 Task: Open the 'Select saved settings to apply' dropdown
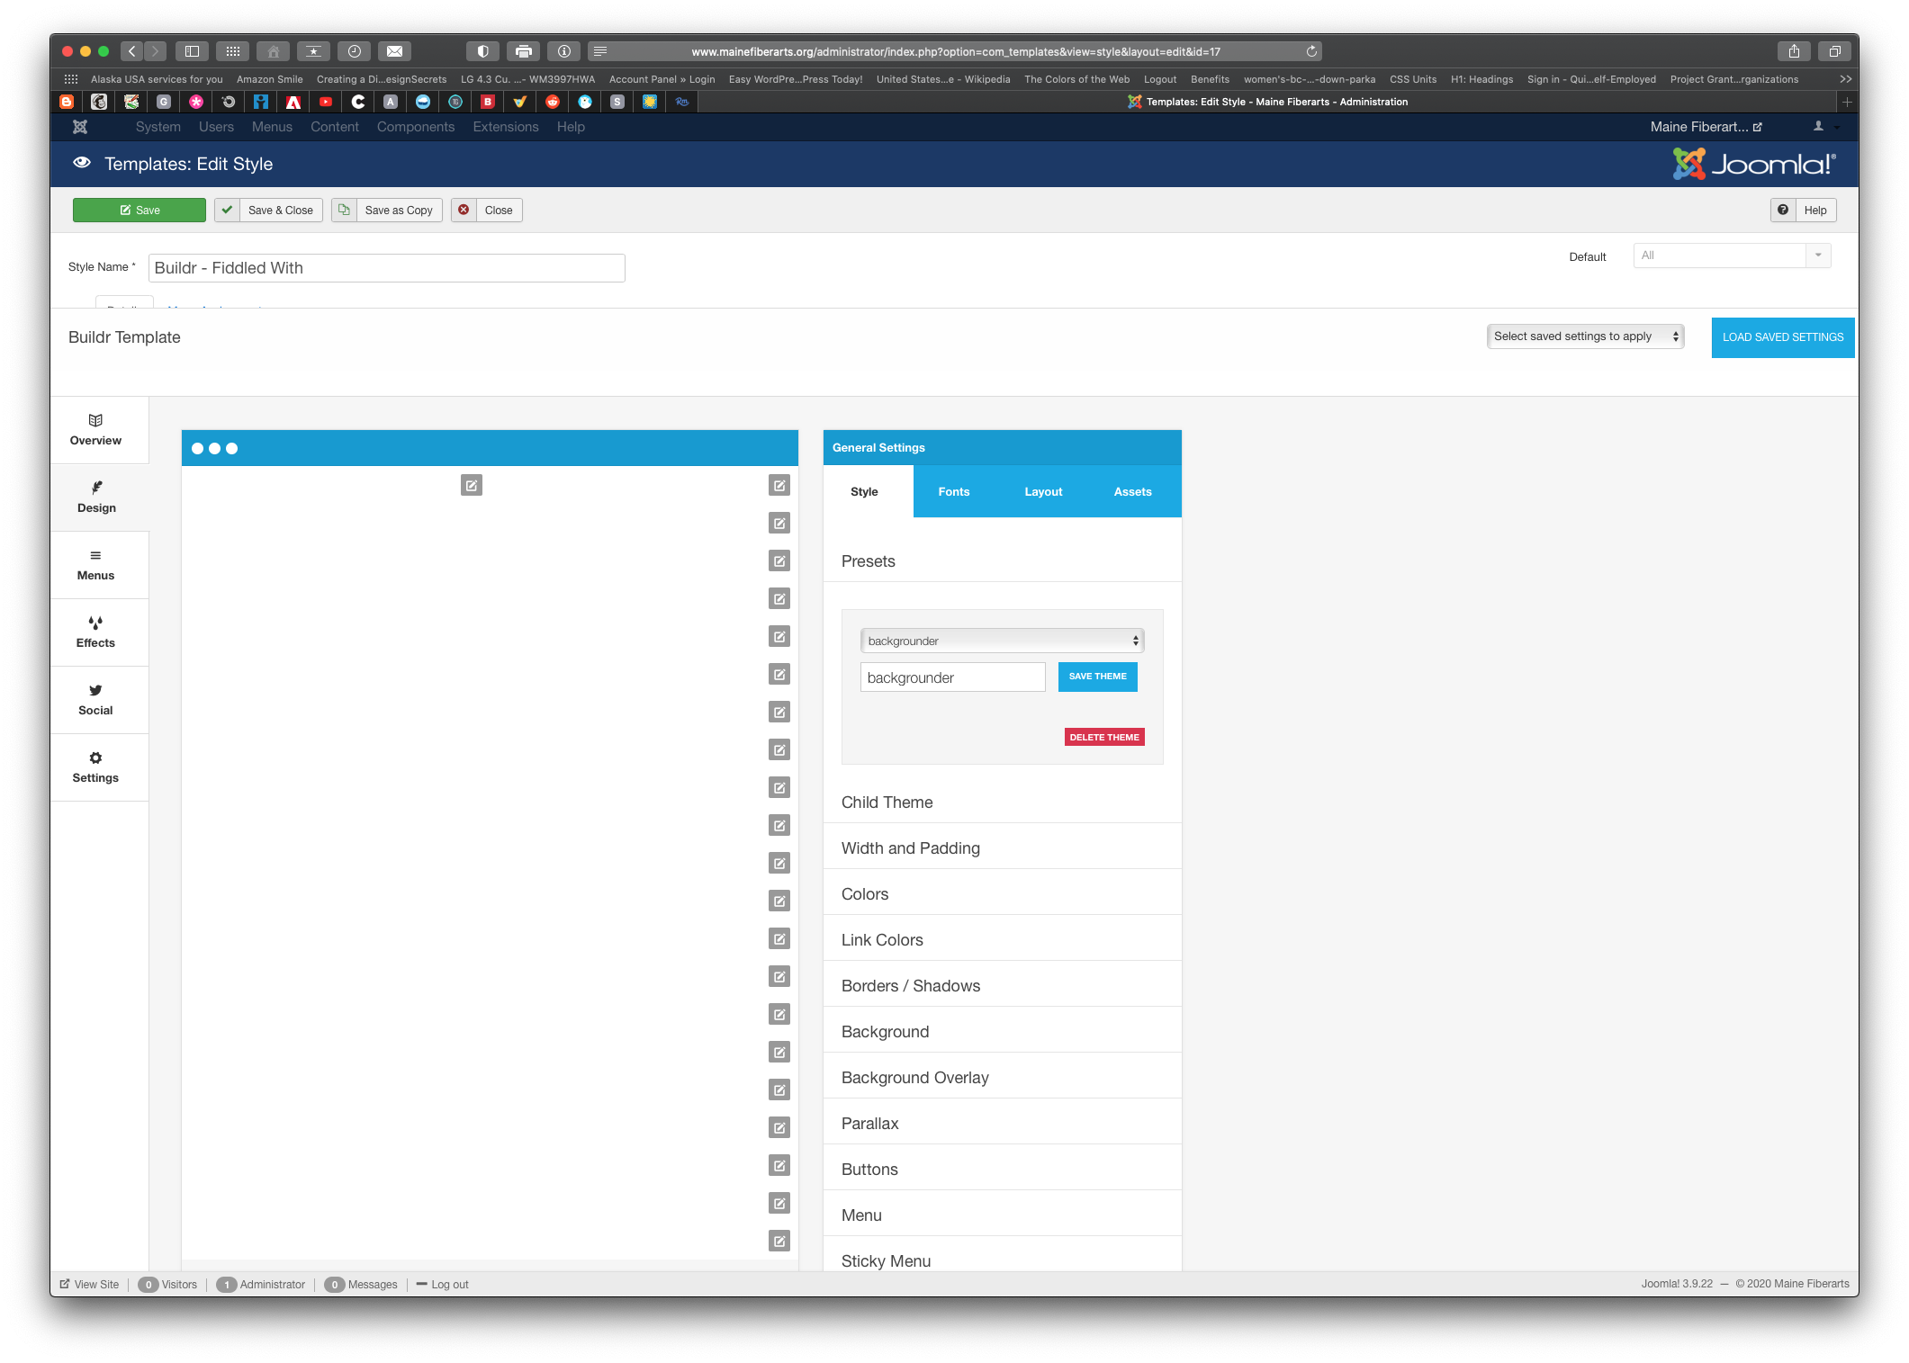(x=1585, y=336)
